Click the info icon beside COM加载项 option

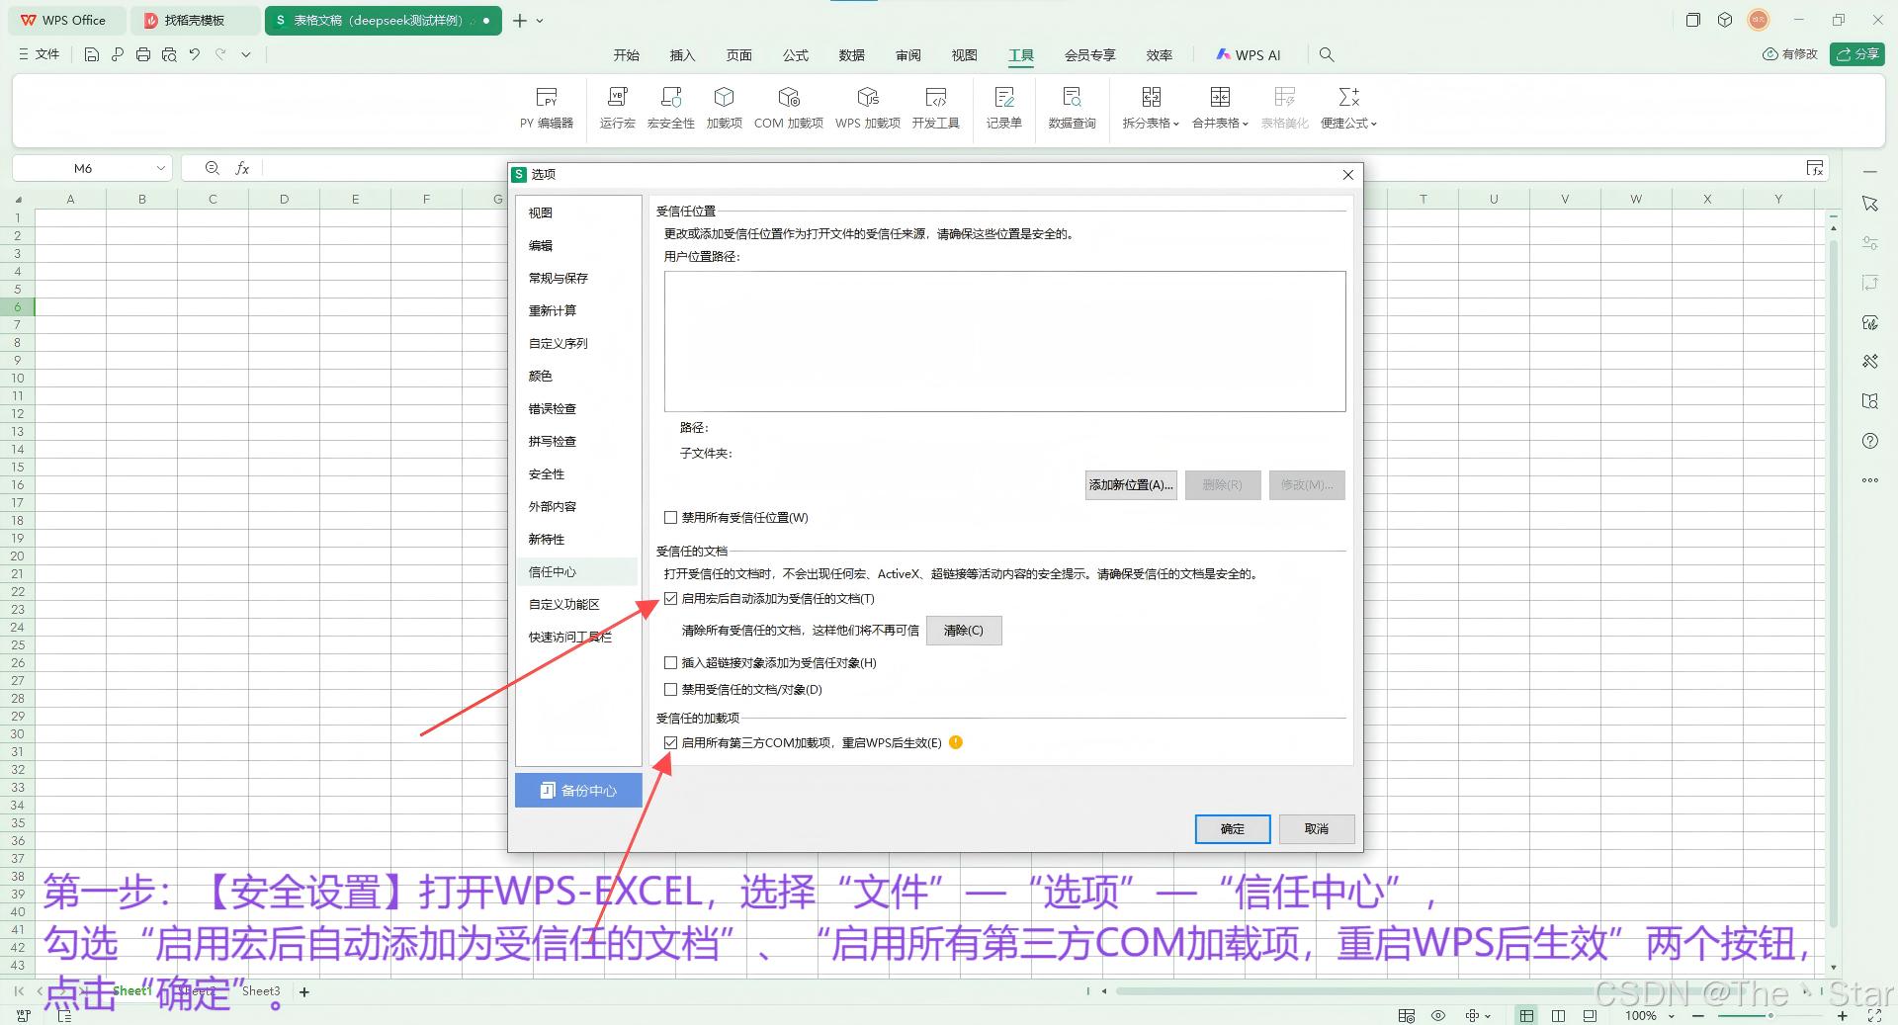coord(956,742)
